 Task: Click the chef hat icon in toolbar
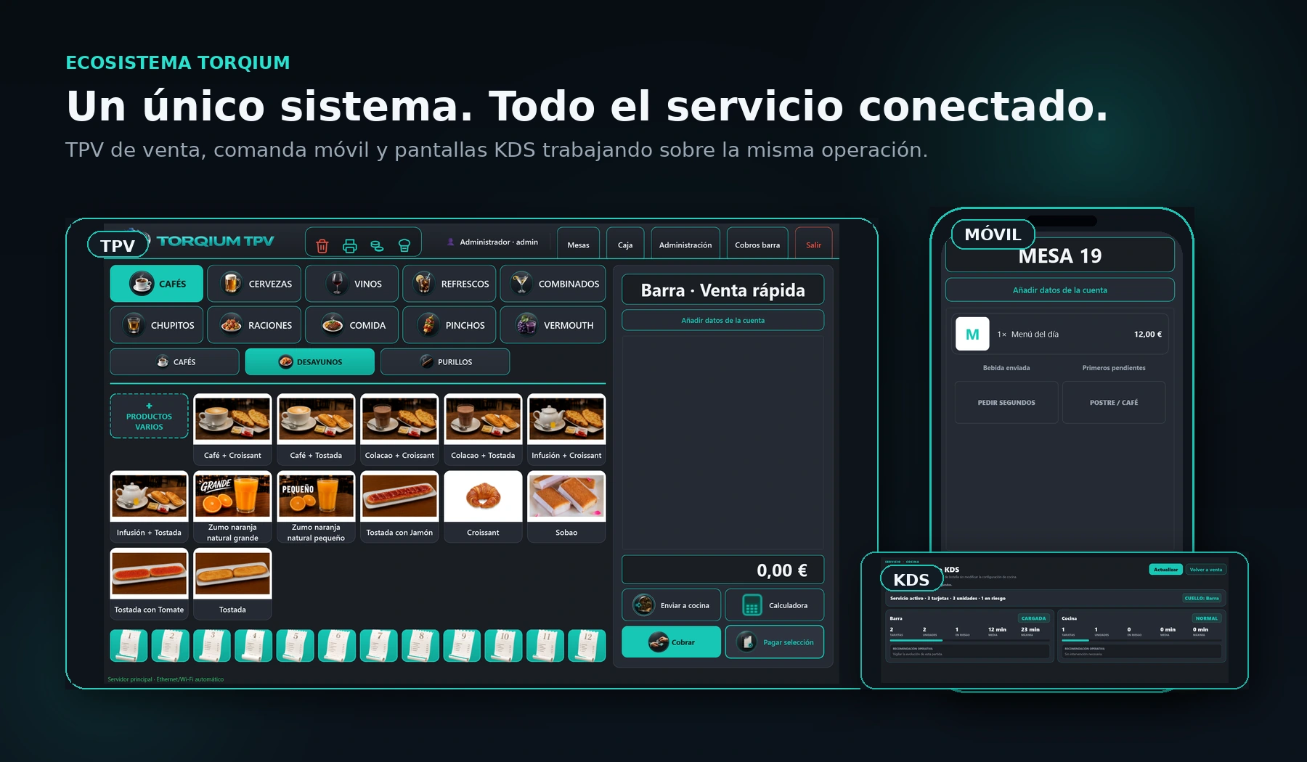tap(404, 246)
